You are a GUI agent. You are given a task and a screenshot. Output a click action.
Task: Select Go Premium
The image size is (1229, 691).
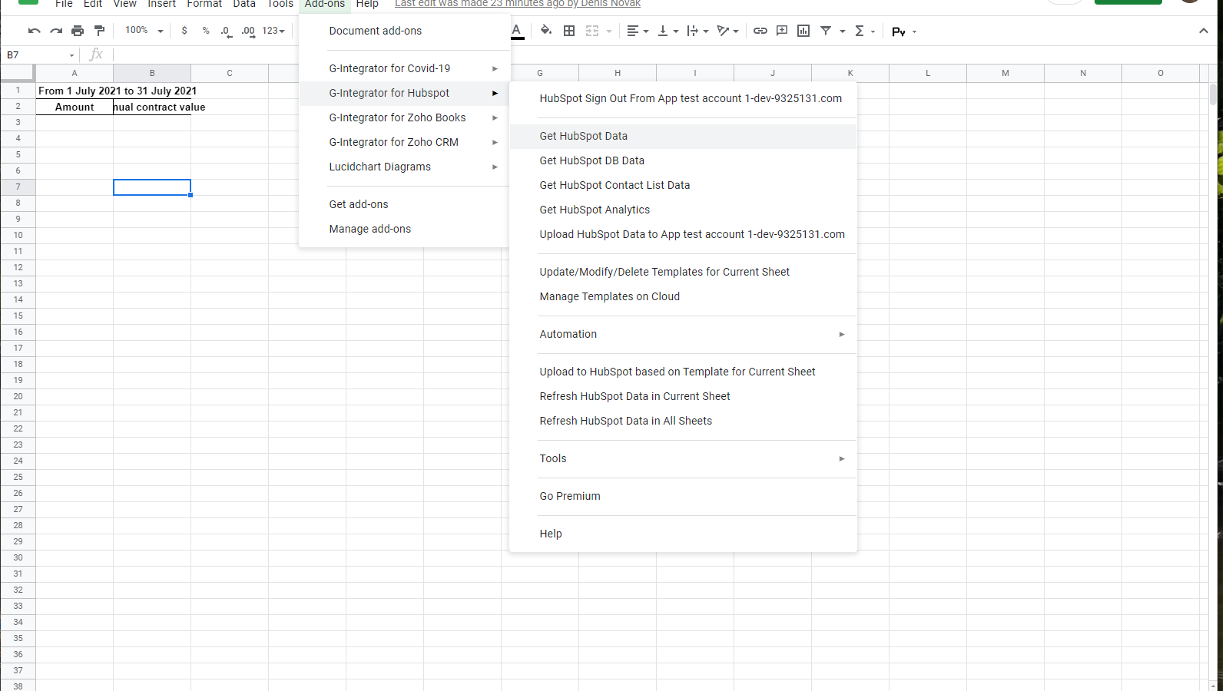tap(683, 496)
